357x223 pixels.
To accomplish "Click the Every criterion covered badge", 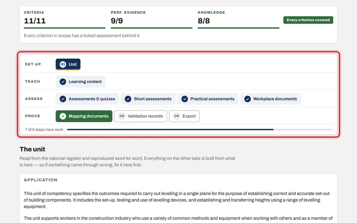I will coord(308,20).
